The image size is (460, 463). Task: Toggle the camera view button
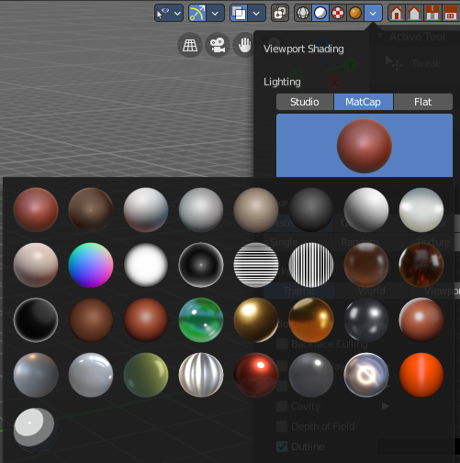(x=218, y=45)
